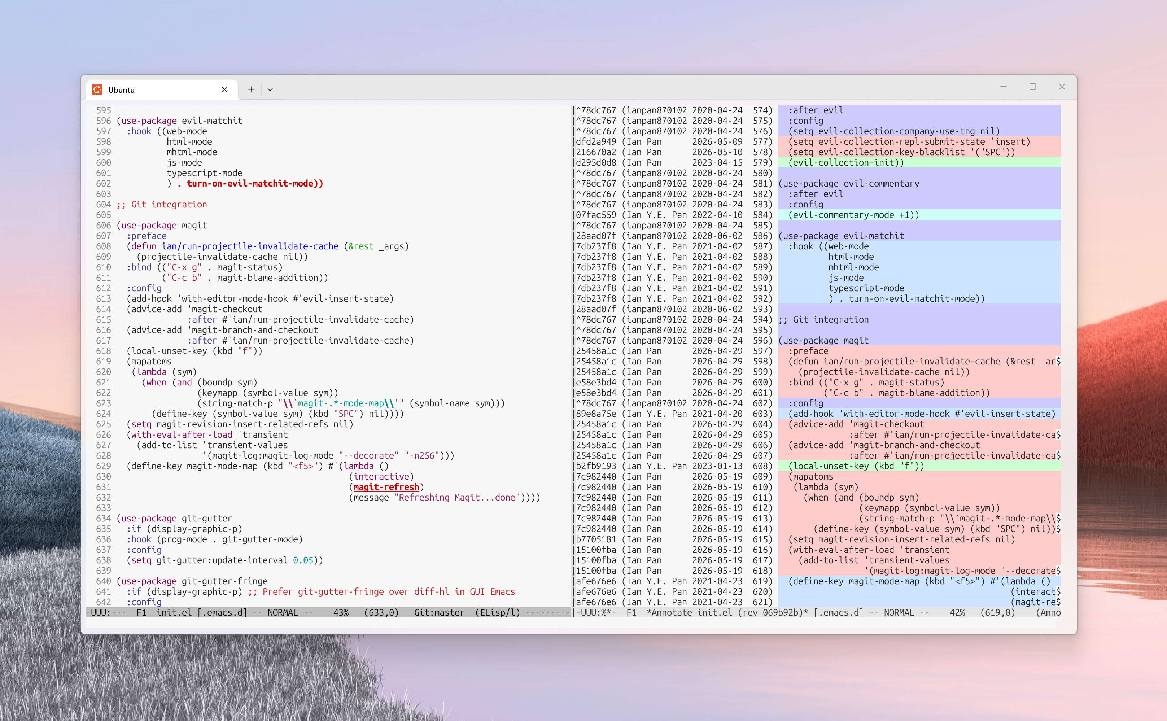
Task: Click '(use-package git-gutter' on line 634
Action: (x=175, y=519)
